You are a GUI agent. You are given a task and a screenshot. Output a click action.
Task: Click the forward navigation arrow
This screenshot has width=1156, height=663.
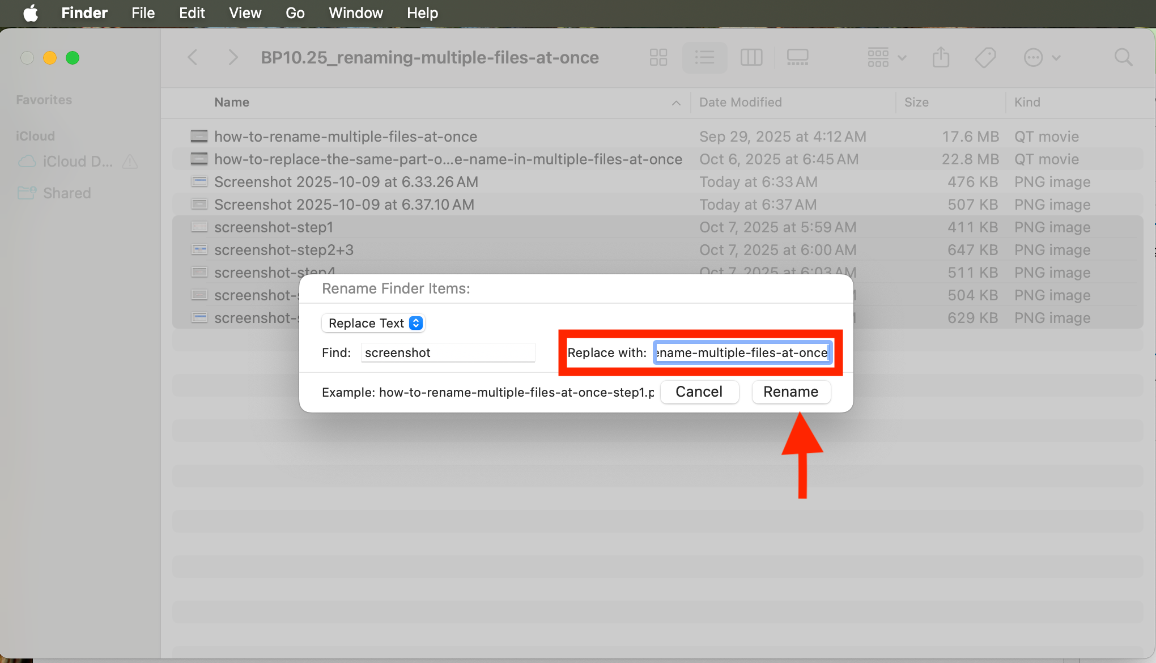point(232,57)
